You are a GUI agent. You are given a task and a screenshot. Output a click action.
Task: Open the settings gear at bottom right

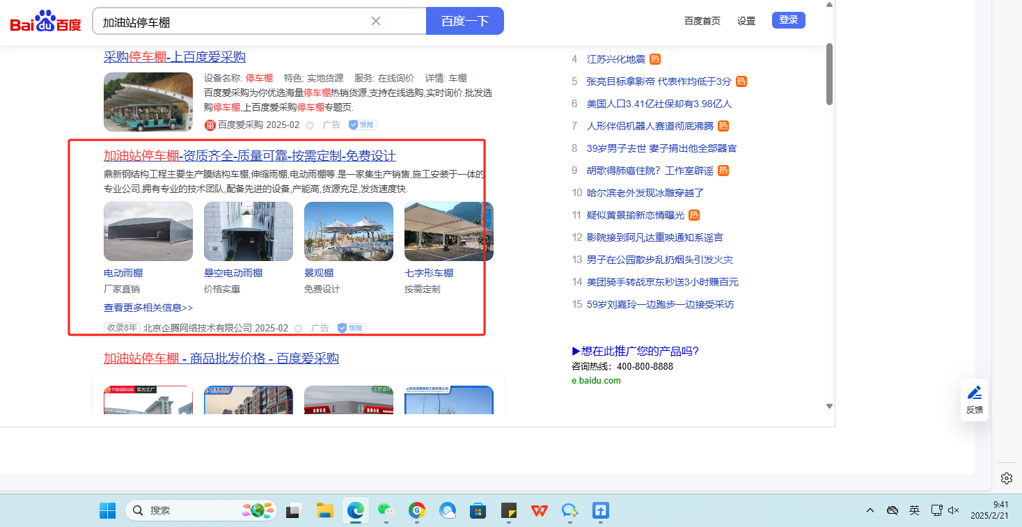[1006, 478]
